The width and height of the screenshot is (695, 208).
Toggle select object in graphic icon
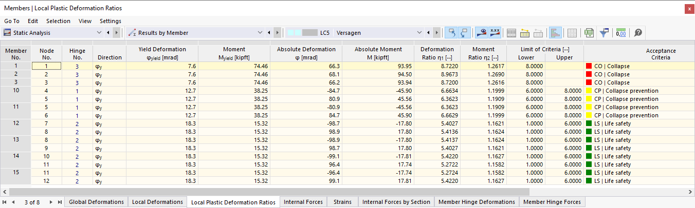(451, 33)
